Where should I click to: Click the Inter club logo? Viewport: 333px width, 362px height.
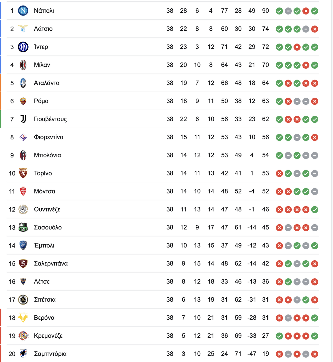[x=23, y=47]
